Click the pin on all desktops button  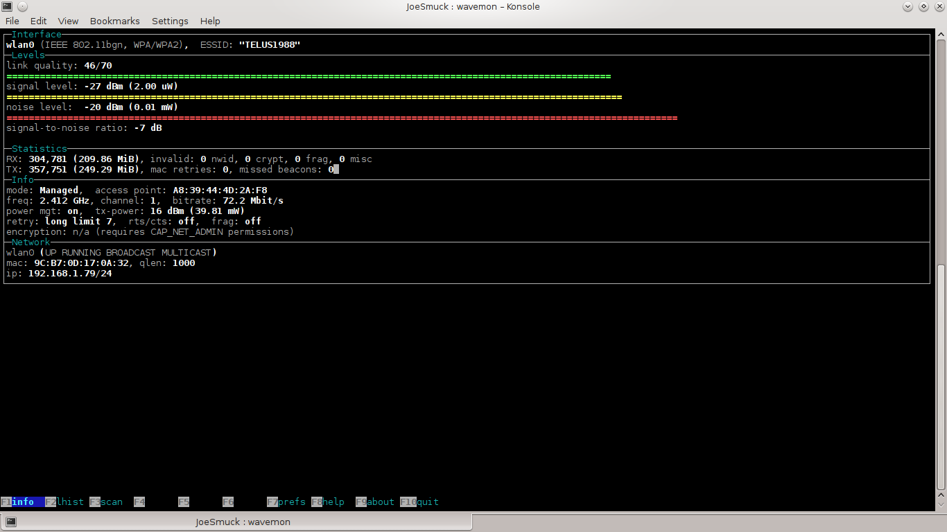click(x=22, y=7)
